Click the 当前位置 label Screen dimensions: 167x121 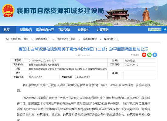[15, 39]
